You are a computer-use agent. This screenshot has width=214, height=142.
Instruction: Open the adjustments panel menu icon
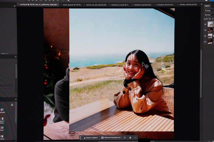click(x=16, y=99)
